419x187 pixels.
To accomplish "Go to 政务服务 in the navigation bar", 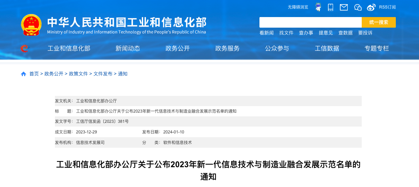I will coord(227,48).
